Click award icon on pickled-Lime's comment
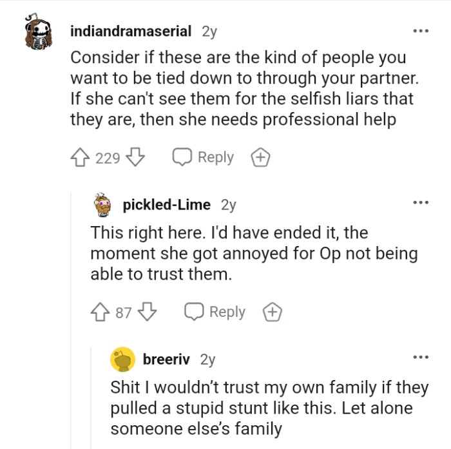 click(273, 312)
